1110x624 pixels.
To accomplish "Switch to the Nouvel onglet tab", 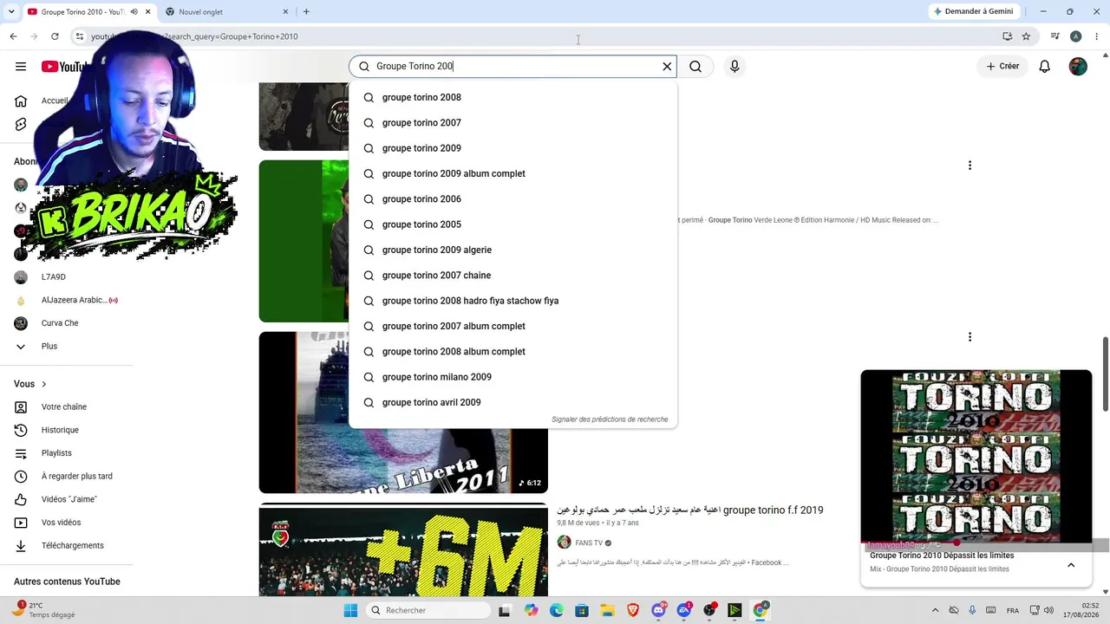I will (x=227, y=12).
